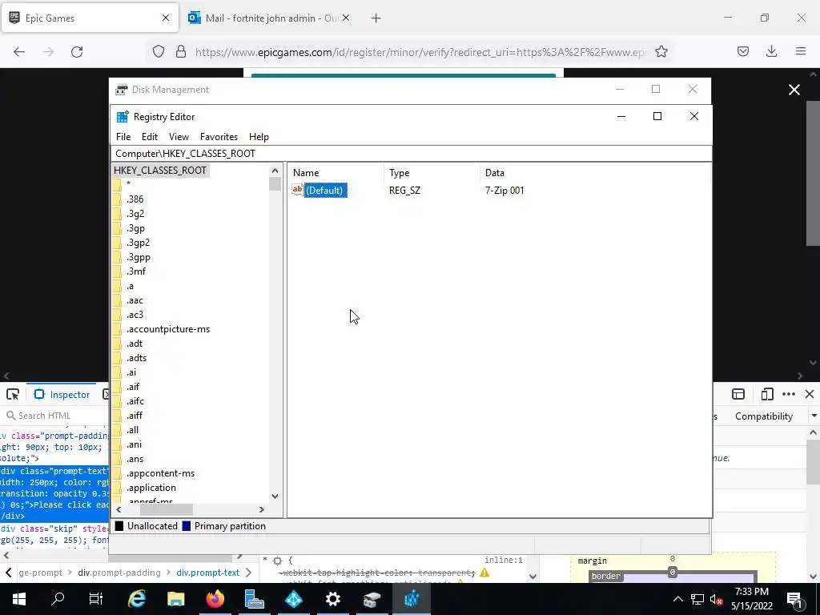Open File Explorer from the taskbar
The image size is (820, 615).
click(x=175, y=599)
